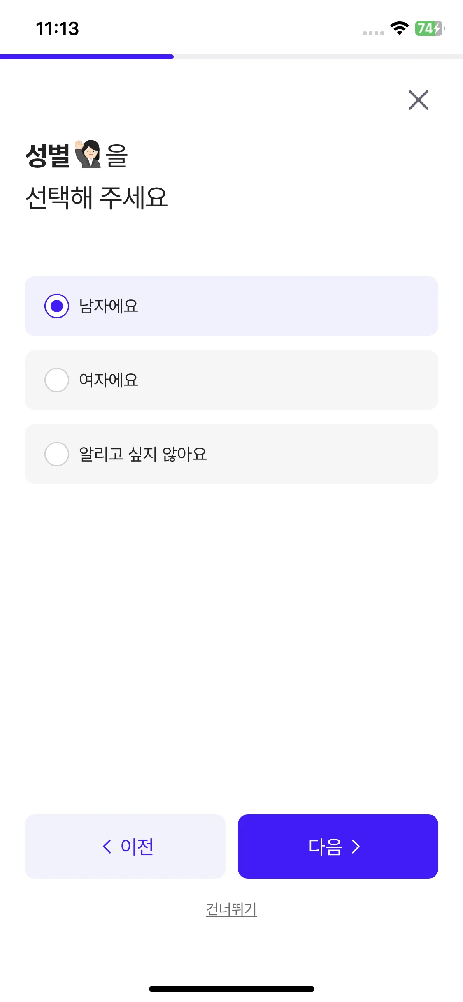Viewport: 463px width, 1002px height.
Task: Tap the Wi-Fi status icon
Action: (x=399, y=28)
